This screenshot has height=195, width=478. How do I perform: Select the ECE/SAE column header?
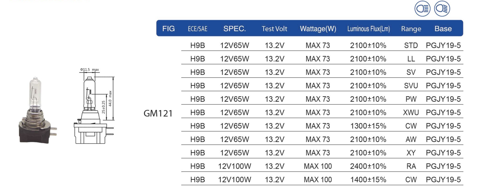pos(197,29)
